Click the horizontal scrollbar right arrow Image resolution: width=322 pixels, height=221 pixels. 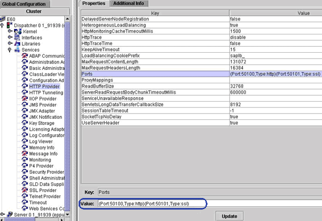coord(62,219)
